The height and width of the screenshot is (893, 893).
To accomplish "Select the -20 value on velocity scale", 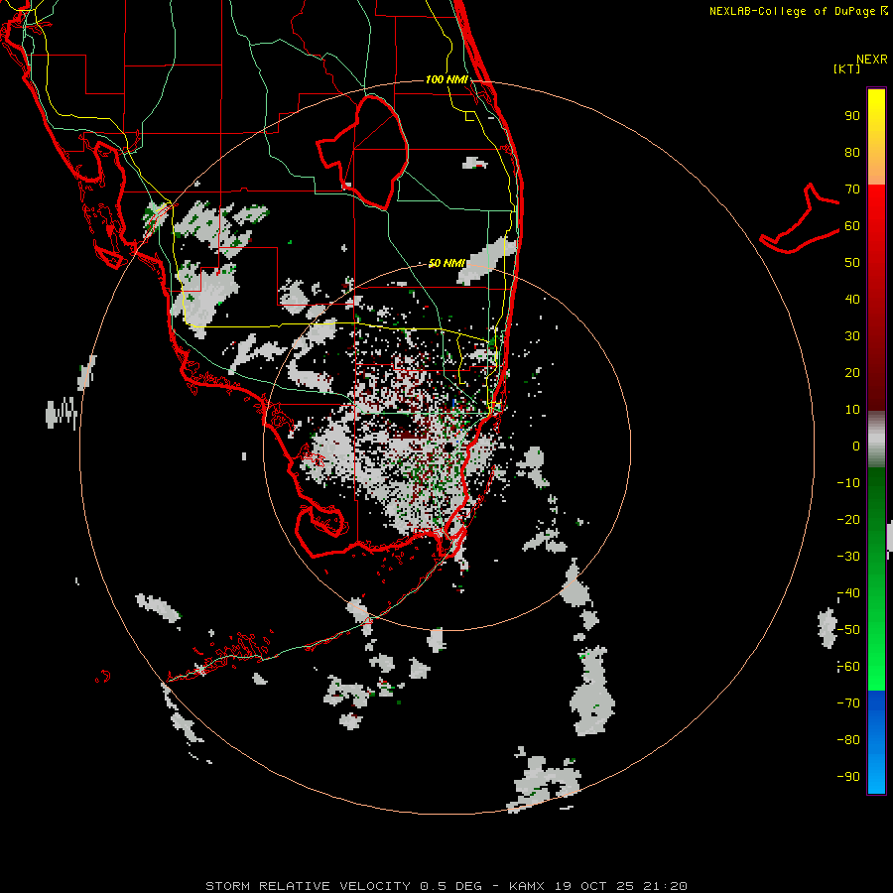I will (848, 519).
